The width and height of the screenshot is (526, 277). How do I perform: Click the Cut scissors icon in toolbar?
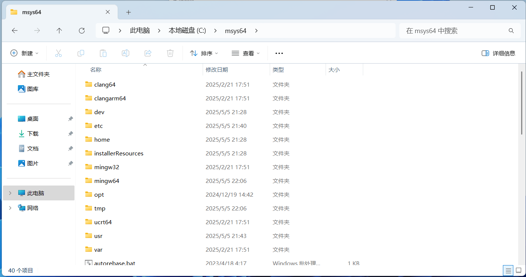58,53
